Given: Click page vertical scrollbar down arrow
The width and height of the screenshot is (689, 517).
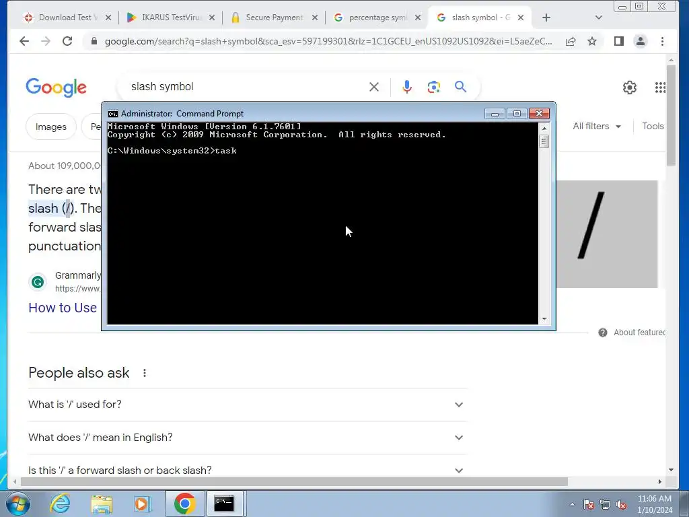Looking at the screenshot, I should pyautogui.click(x=671, y=470).
